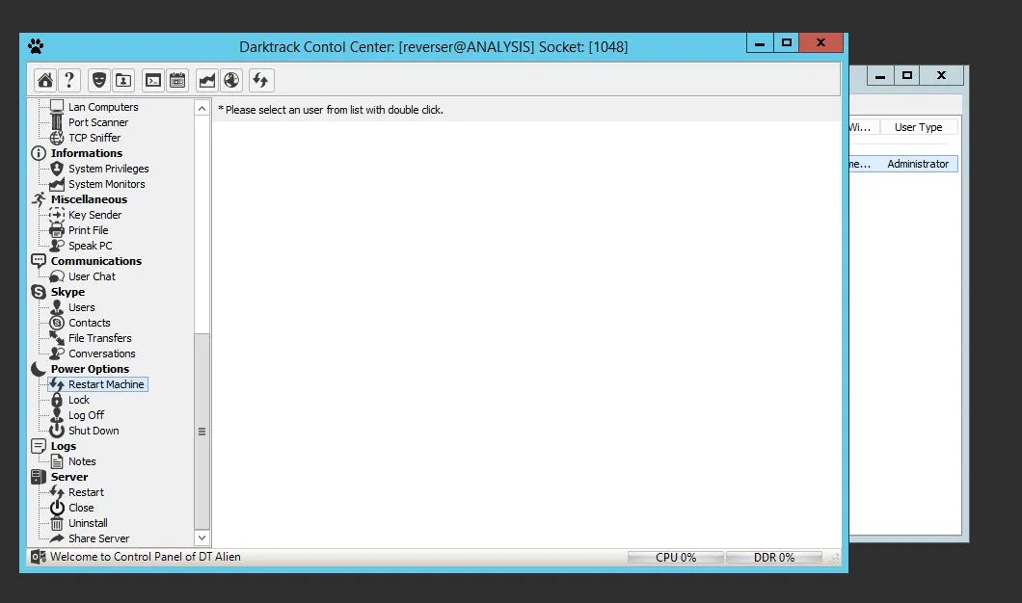Click the tree scrollbar thumb

pos(202,432)
